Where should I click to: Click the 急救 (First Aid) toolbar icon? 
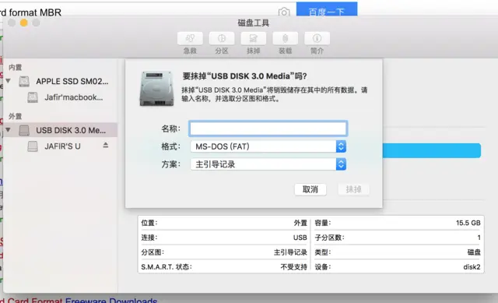pyautogui.click(x=190, y=38)
